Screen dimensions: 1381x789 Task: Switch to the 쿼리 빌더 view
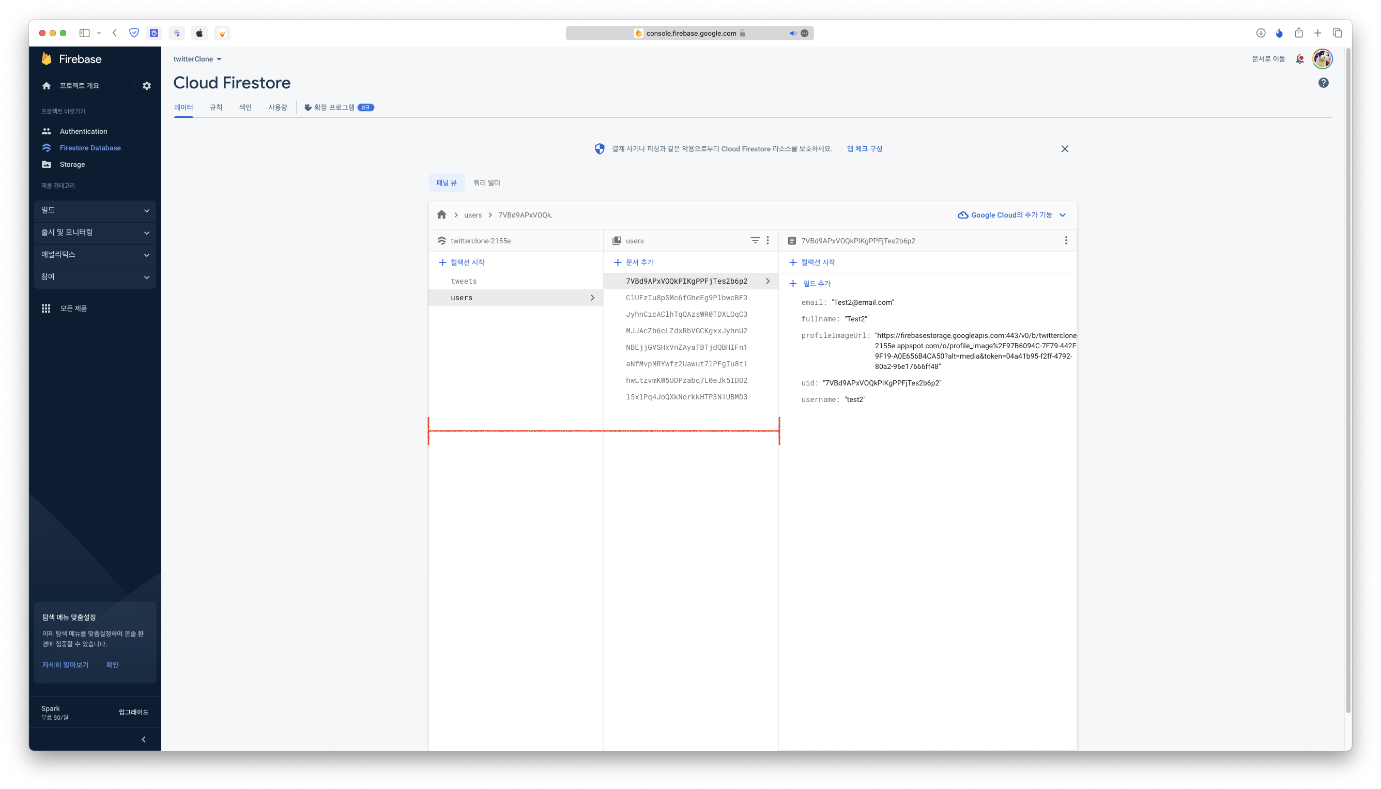coord(486,182)
